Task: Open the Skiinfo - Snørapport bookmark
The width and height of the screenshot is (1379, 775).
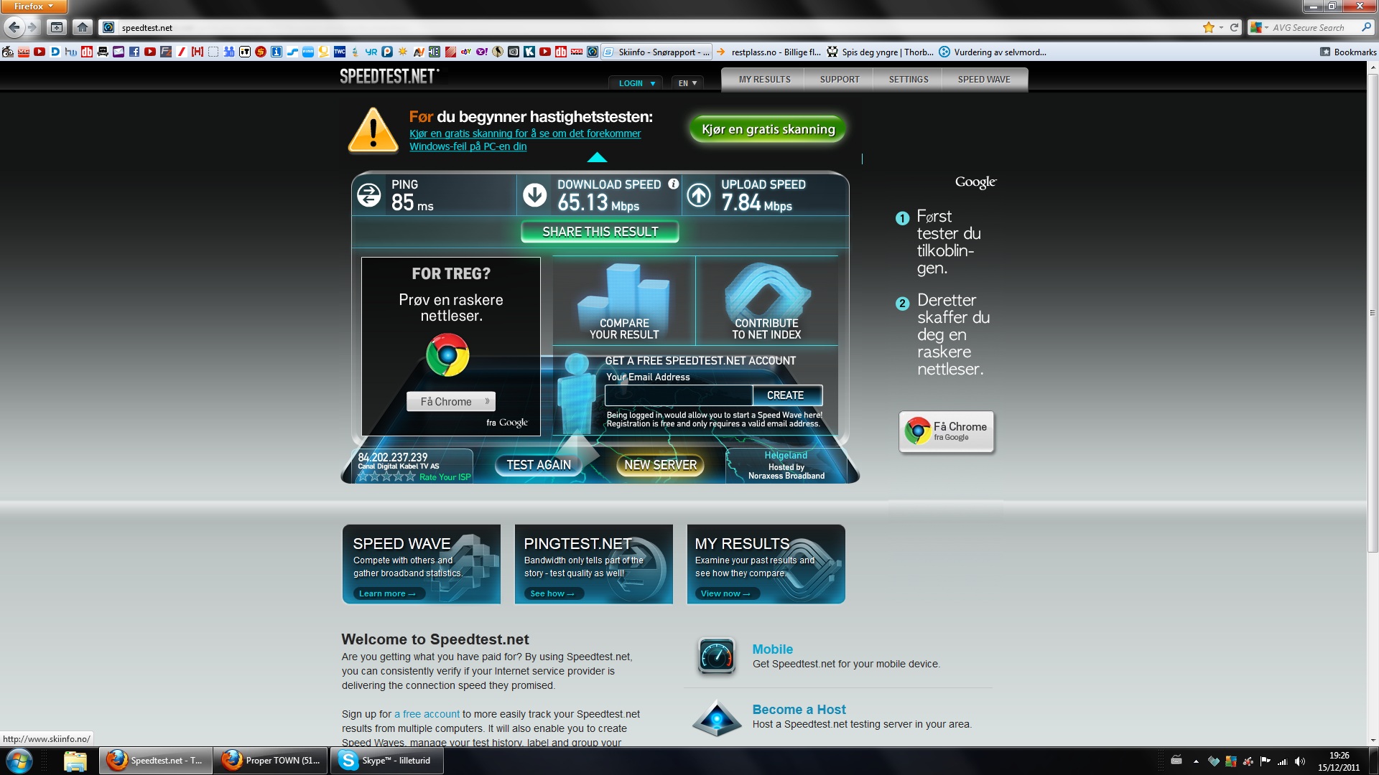Action: click(x=656, y=52)
